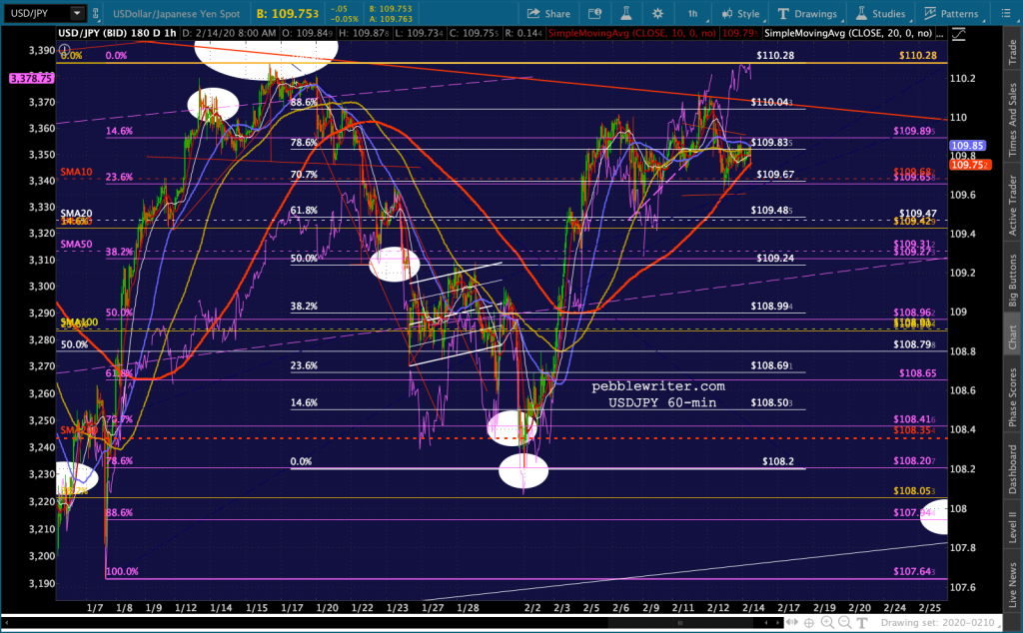Open the Live News side tab

(x=1013, y=583)
